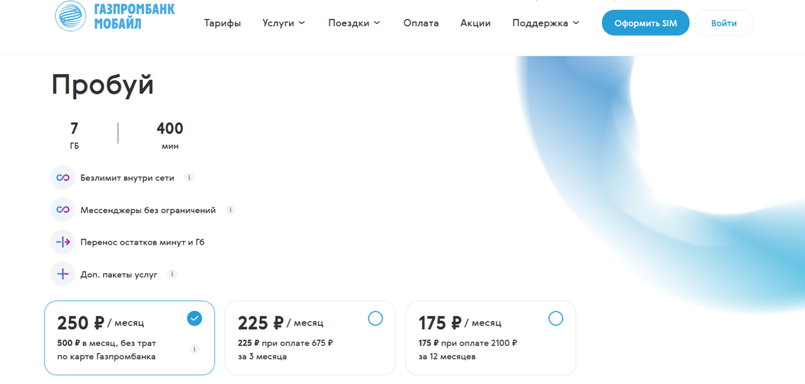Click the plus icon beside Доп. пакеты услуг
805x384 pixels.
pyautogui.click(x=63, y=274)
